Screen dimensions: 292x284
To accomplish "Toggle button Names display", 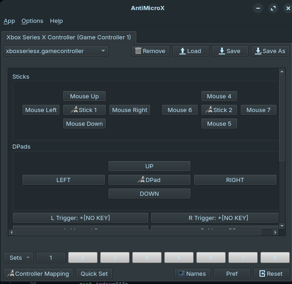I will pos(192,273).
